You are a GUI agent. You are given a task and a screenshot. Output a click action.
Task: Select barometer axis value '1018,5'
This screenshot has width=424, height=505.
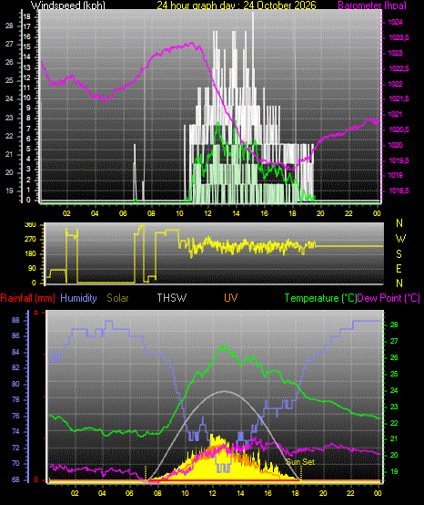coord(399,191)
